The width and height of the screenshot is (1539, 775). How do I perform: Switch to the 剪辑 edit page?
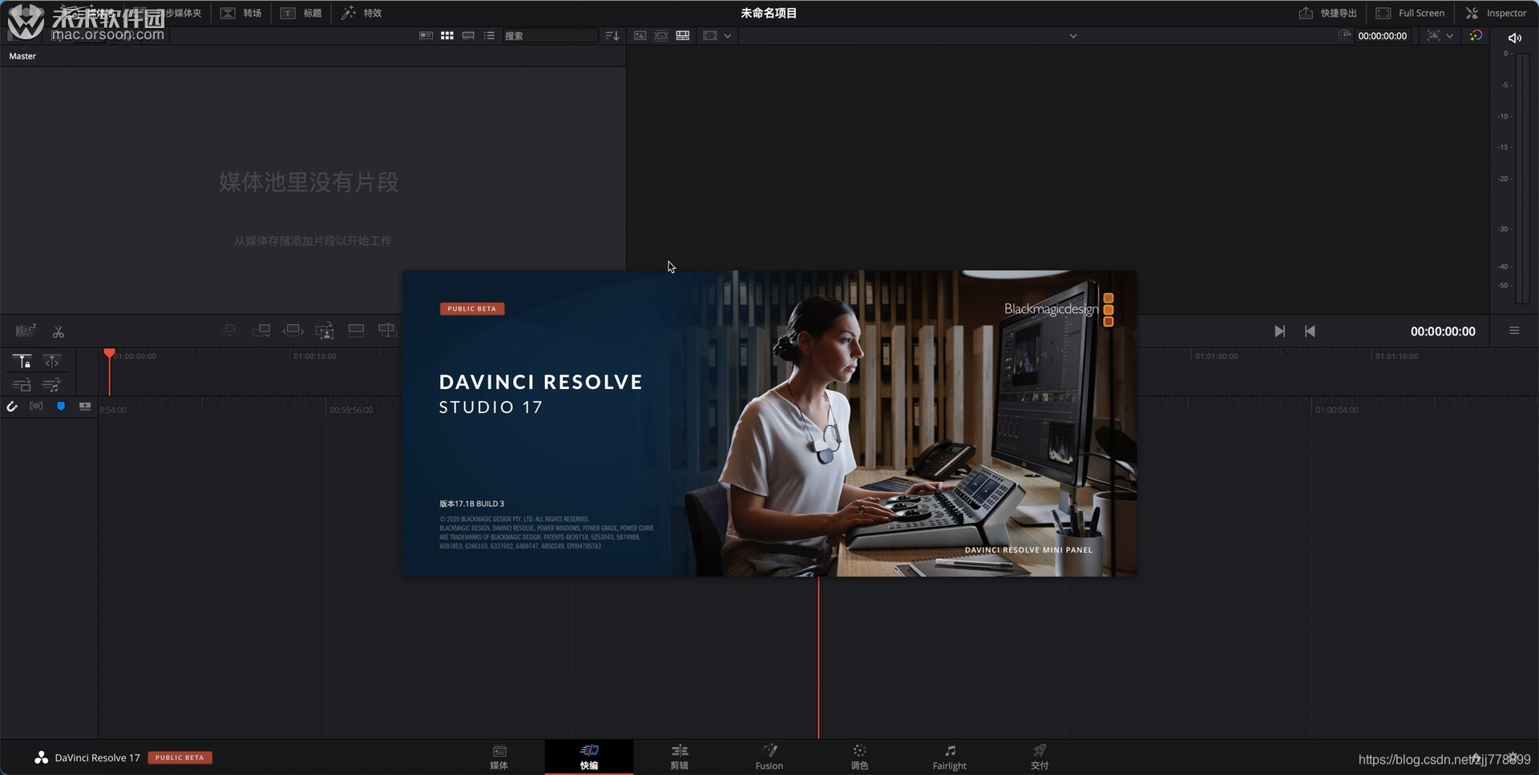[679, 757]
